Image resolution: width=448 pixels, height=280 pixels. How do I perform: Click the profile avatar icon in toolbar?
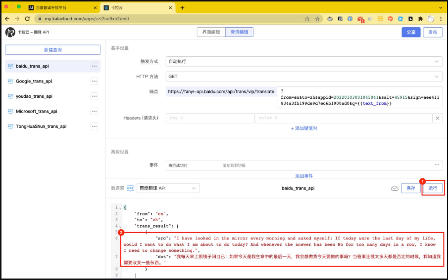(430, 19)
